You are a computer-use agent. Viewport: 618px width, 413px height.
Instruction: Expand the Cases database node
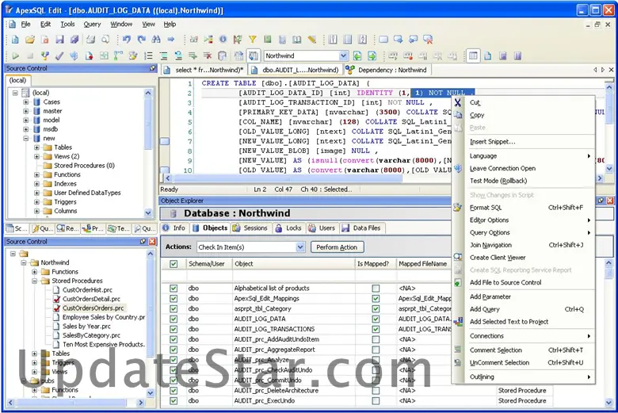tap(26, 101)
